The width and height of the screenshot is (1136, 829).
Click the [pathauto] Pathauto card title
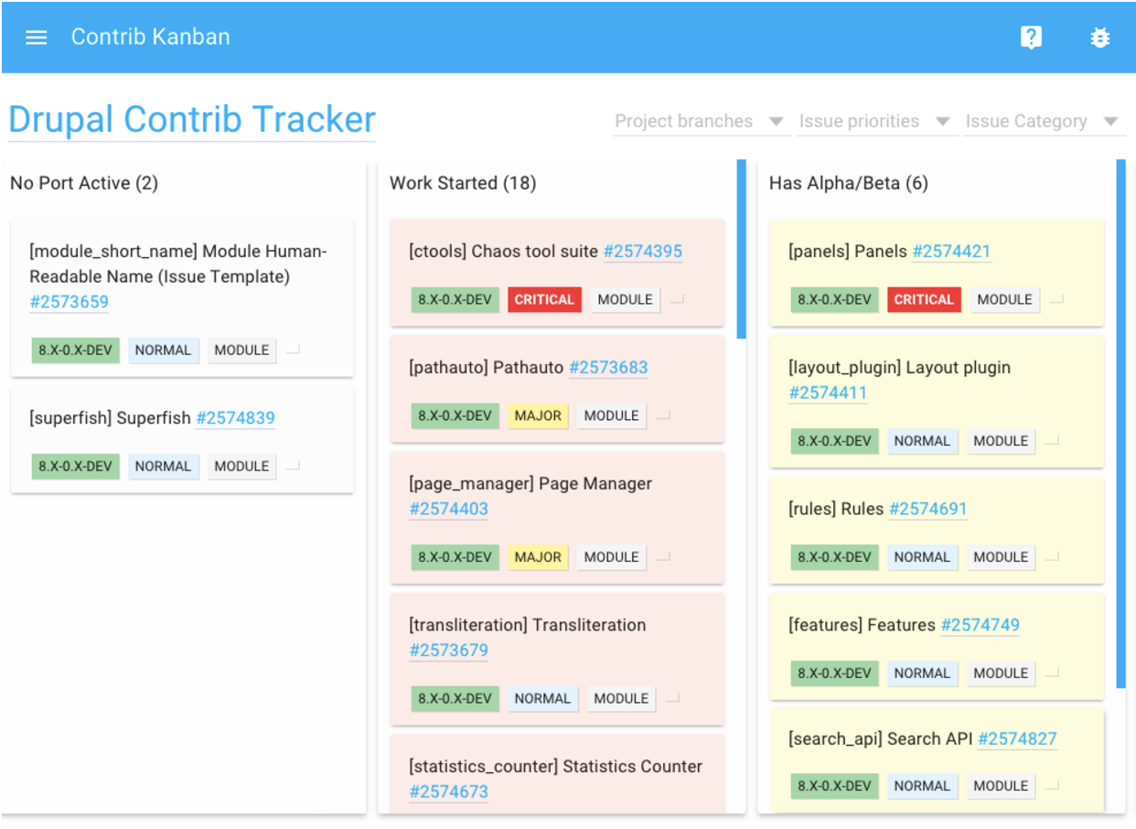(x=486, y=368)
